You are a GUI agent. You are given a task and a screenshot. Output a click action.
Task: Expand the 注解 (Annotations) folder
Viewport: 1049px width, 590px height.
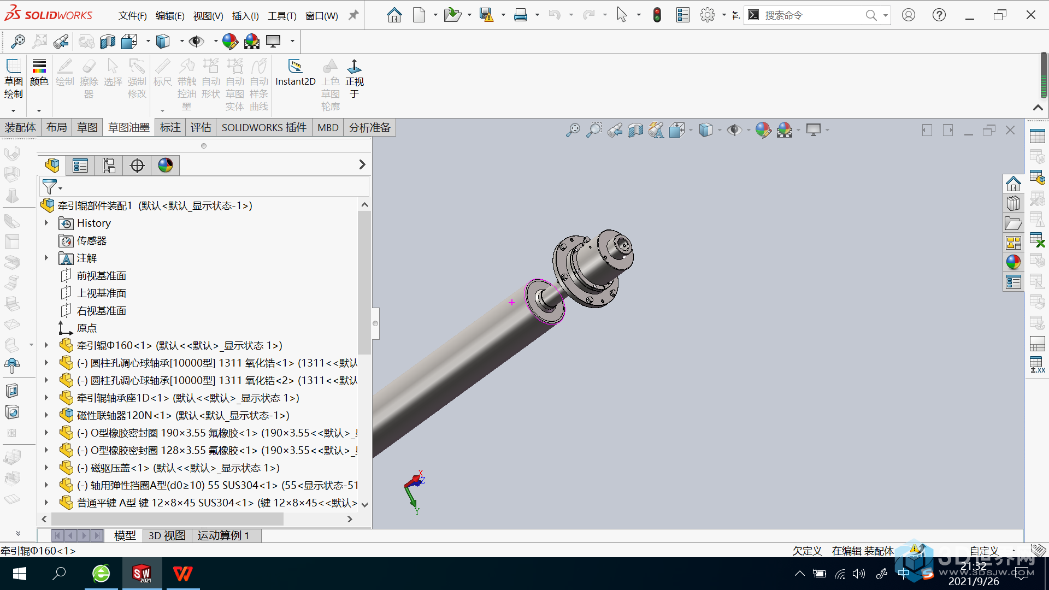[45, 257]
